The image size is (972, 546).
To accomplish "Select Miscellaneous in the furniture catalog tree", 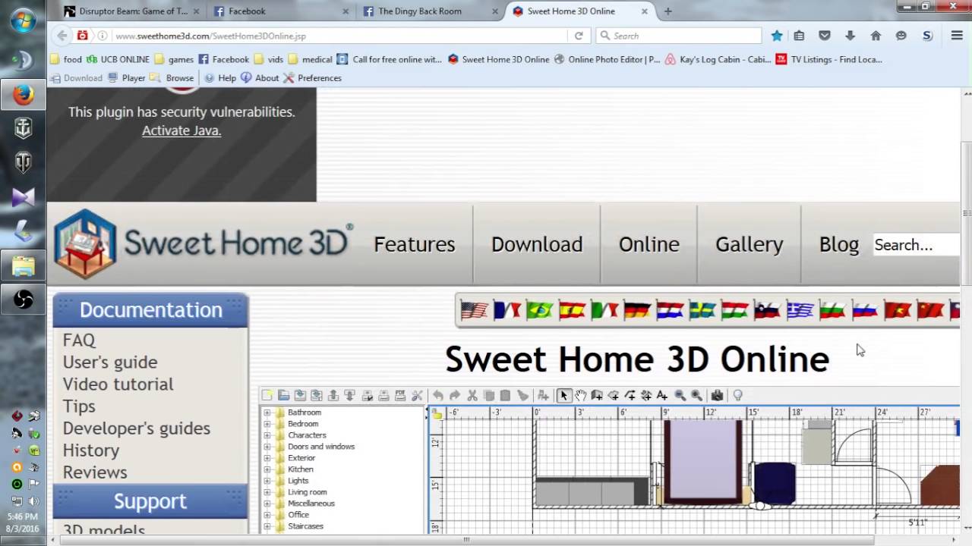I will (311, 504).
